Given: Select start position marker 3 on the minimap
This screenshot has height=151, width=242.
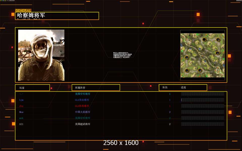Looking at the screenshot, I should (x=200, y=70).
